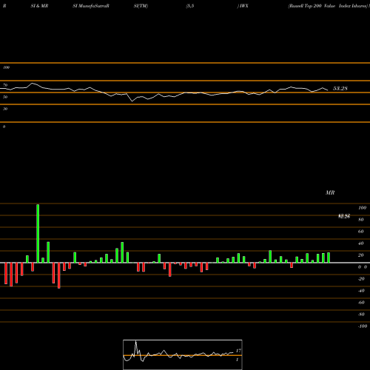Image resolution: width=370 pixels, height=370 pixels.
Task: Click the last green bar in the MR chart
Action: coord(329,258)
